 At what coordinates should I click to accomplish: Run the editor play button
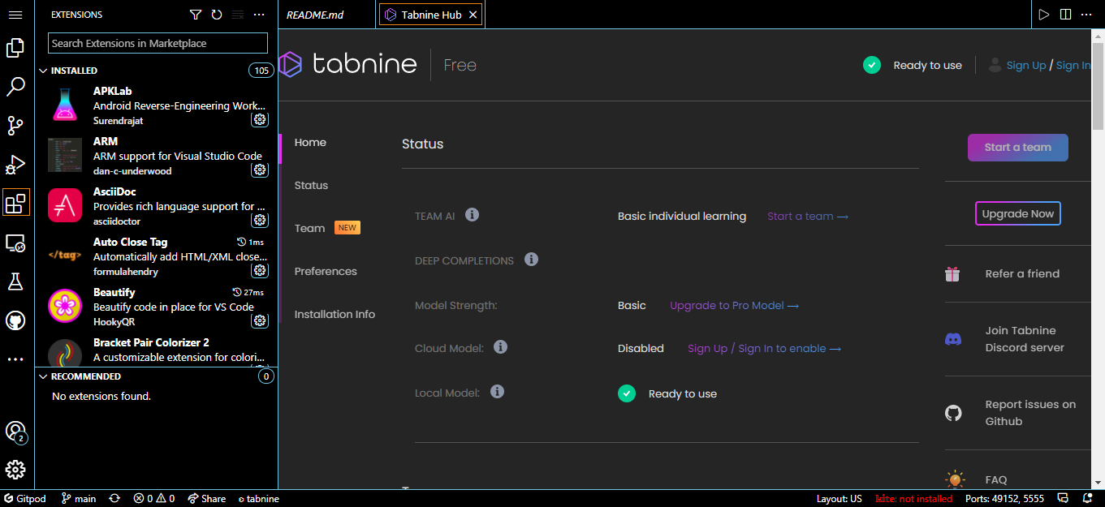pyautogui.click(x=1044, y=15)
